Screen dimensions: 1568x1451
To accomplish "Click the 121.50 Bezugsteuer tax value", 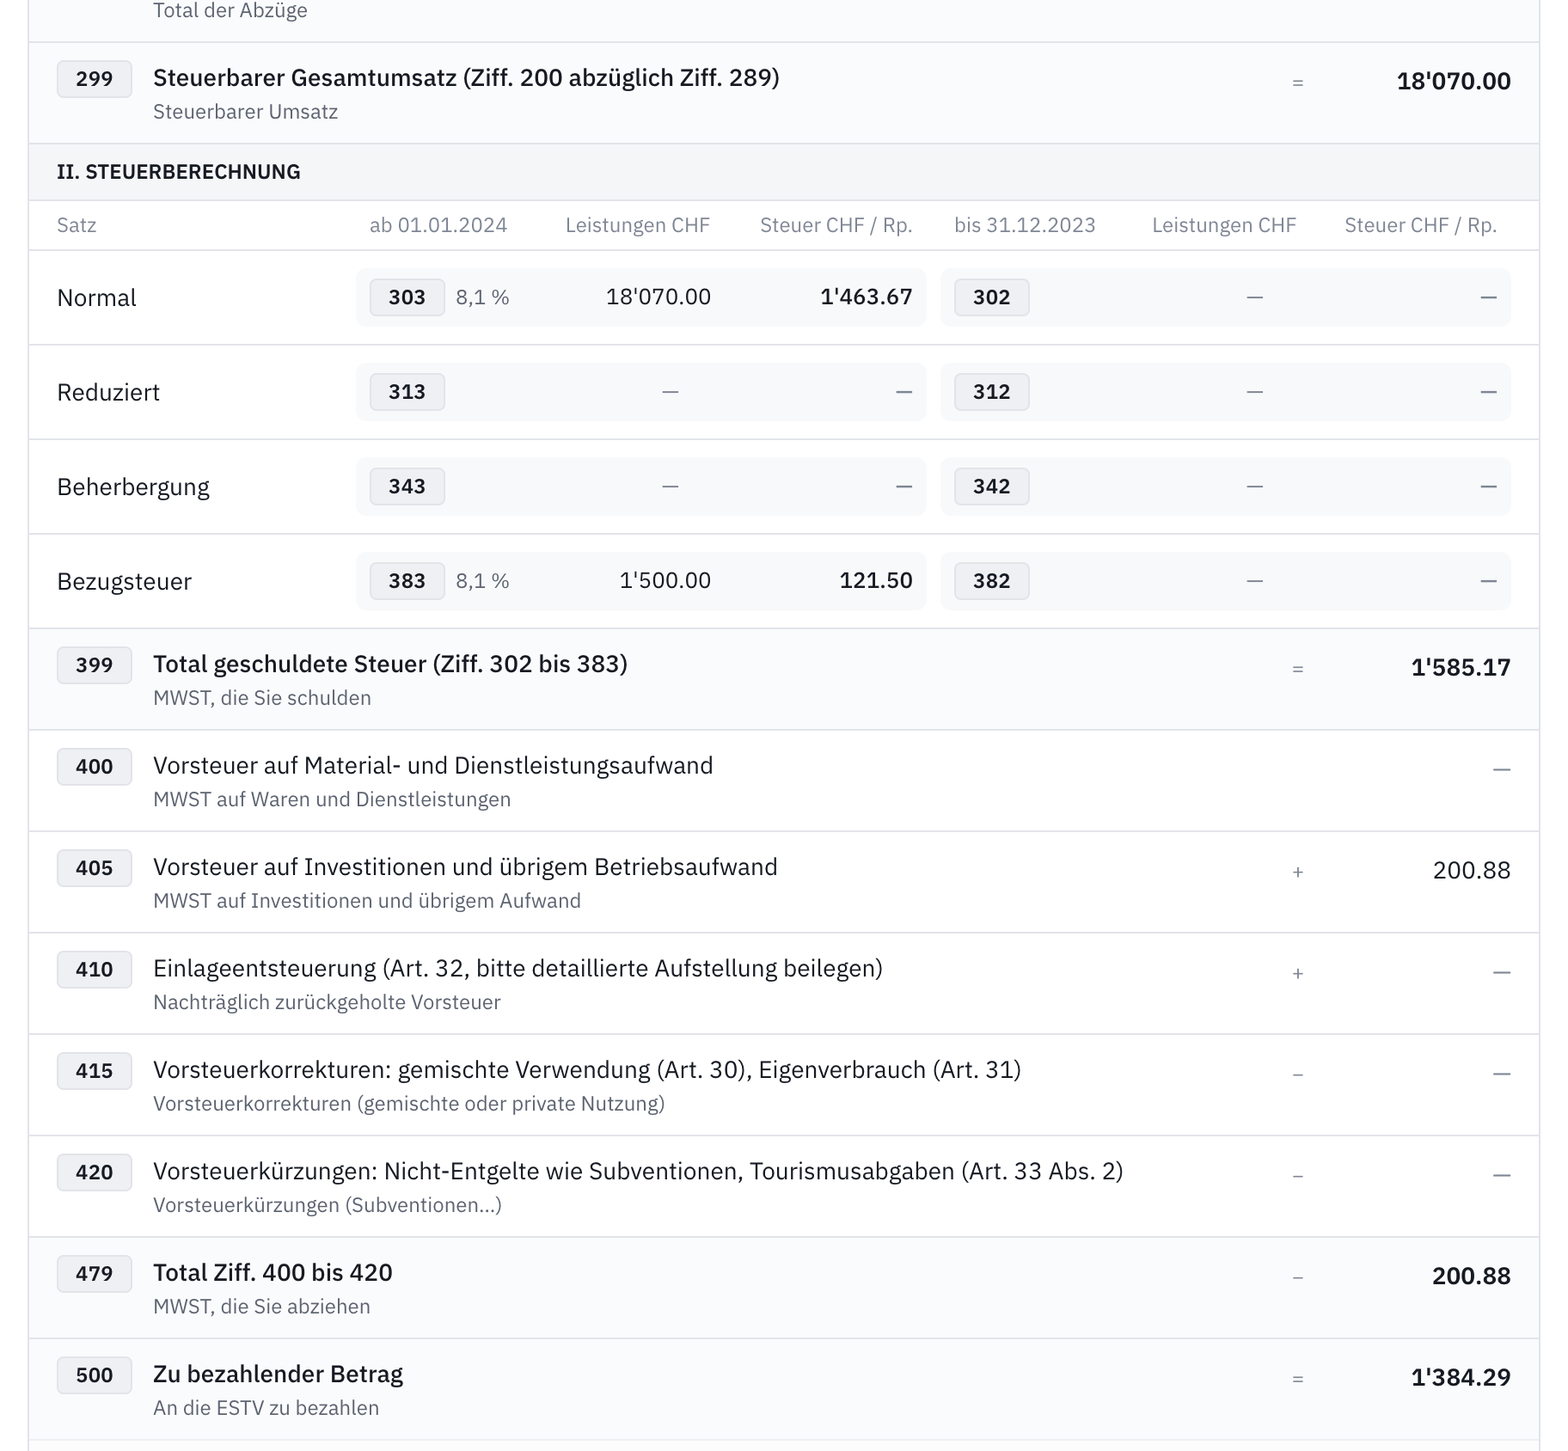I will point(876,580).
